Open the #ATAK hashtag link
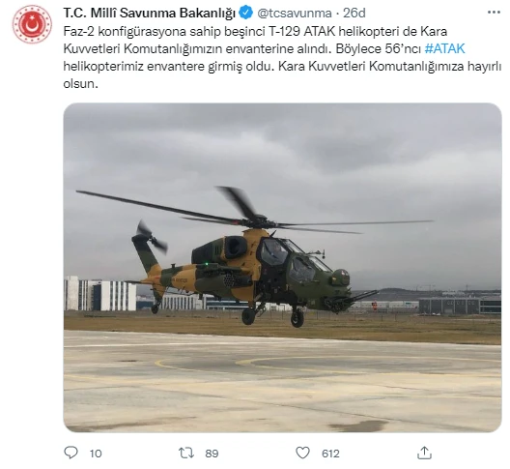Screen dimensions: 510x469 444,48
